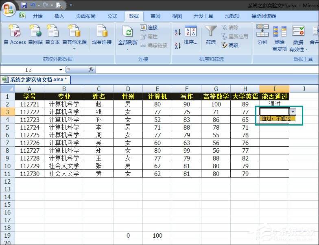This screenshot has width=319, height=245.
Task: Switch to the 页面布局 tab
Action: point(85,16)
